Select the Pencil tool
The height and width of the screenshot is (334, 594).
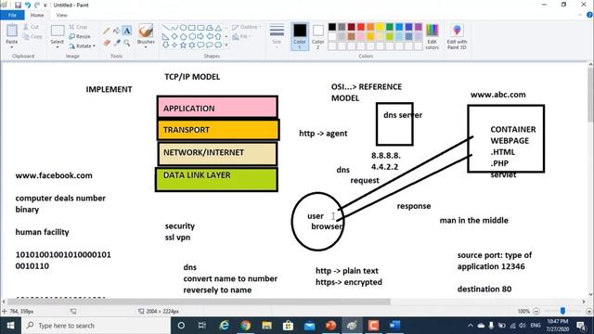pos(107,31)
